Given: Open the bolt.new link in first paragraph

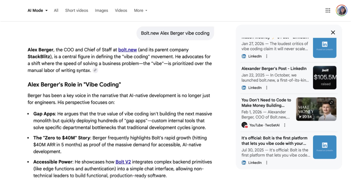Looking at the screenshot, I should [x=127, y=50].
